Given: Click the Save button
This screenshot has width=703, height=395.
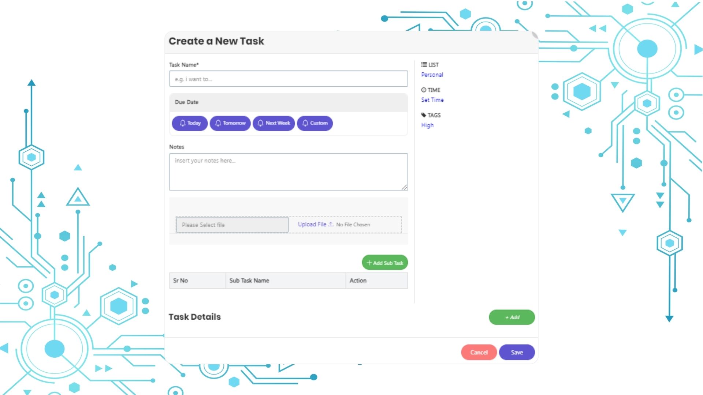Looking at the screenshot, I should pyautogui.click(x=517, y=352).
